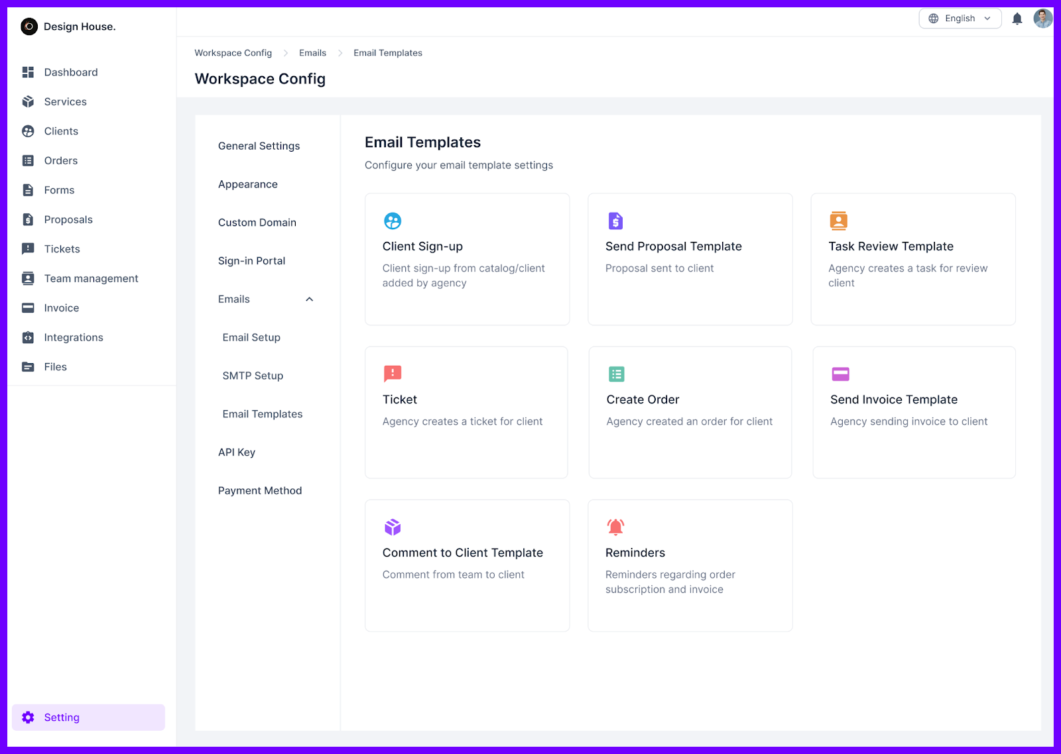The width and height of the screenshot is (1061, 754).
Task: Click the Workspace Config breadcrumb
Action: pyautogui.click(x=233, y=52)
